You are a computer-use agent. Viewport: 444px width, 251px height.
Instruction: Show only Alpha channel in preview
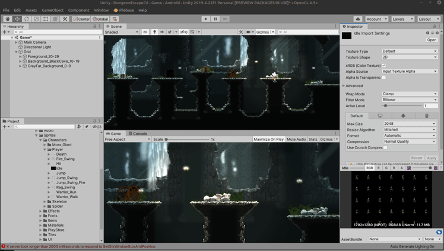pyautogui.click(x=401, y=168)
